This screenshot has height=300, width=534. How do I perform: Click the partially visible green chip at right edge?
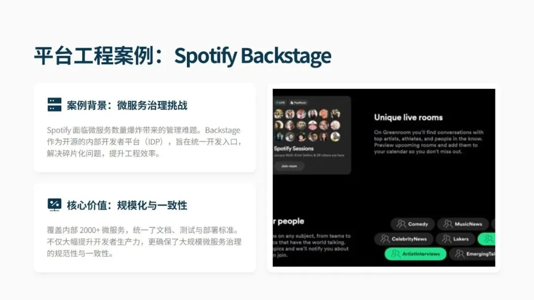[x=487, y=239]
